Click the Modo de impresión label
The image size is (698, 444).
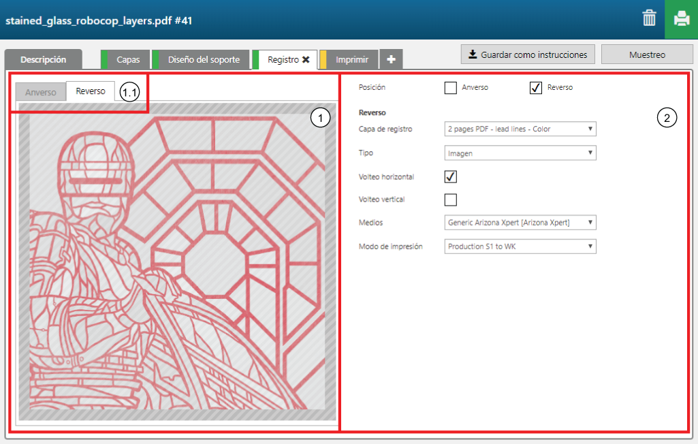390,247
